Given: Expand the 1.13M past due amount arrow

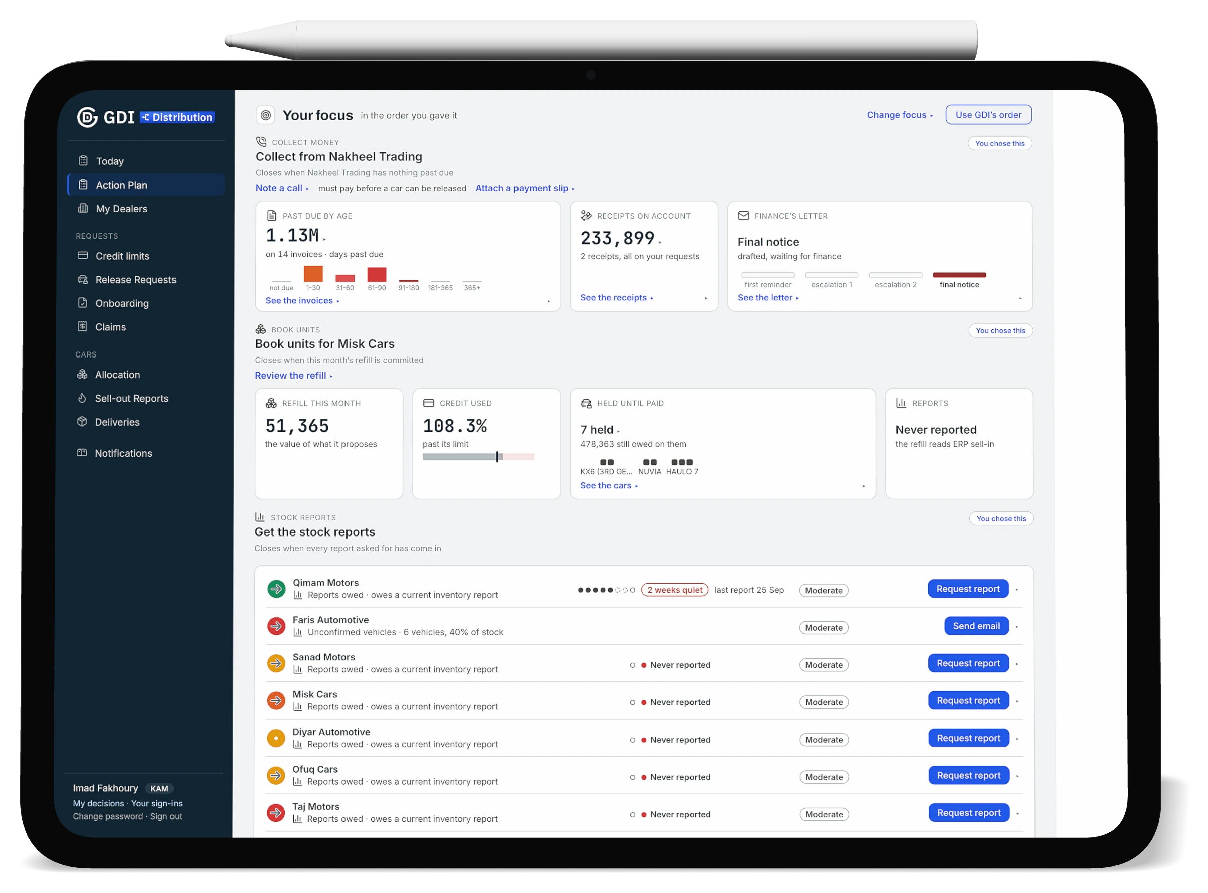Looking at the screenshot, I should coord(324,239).
